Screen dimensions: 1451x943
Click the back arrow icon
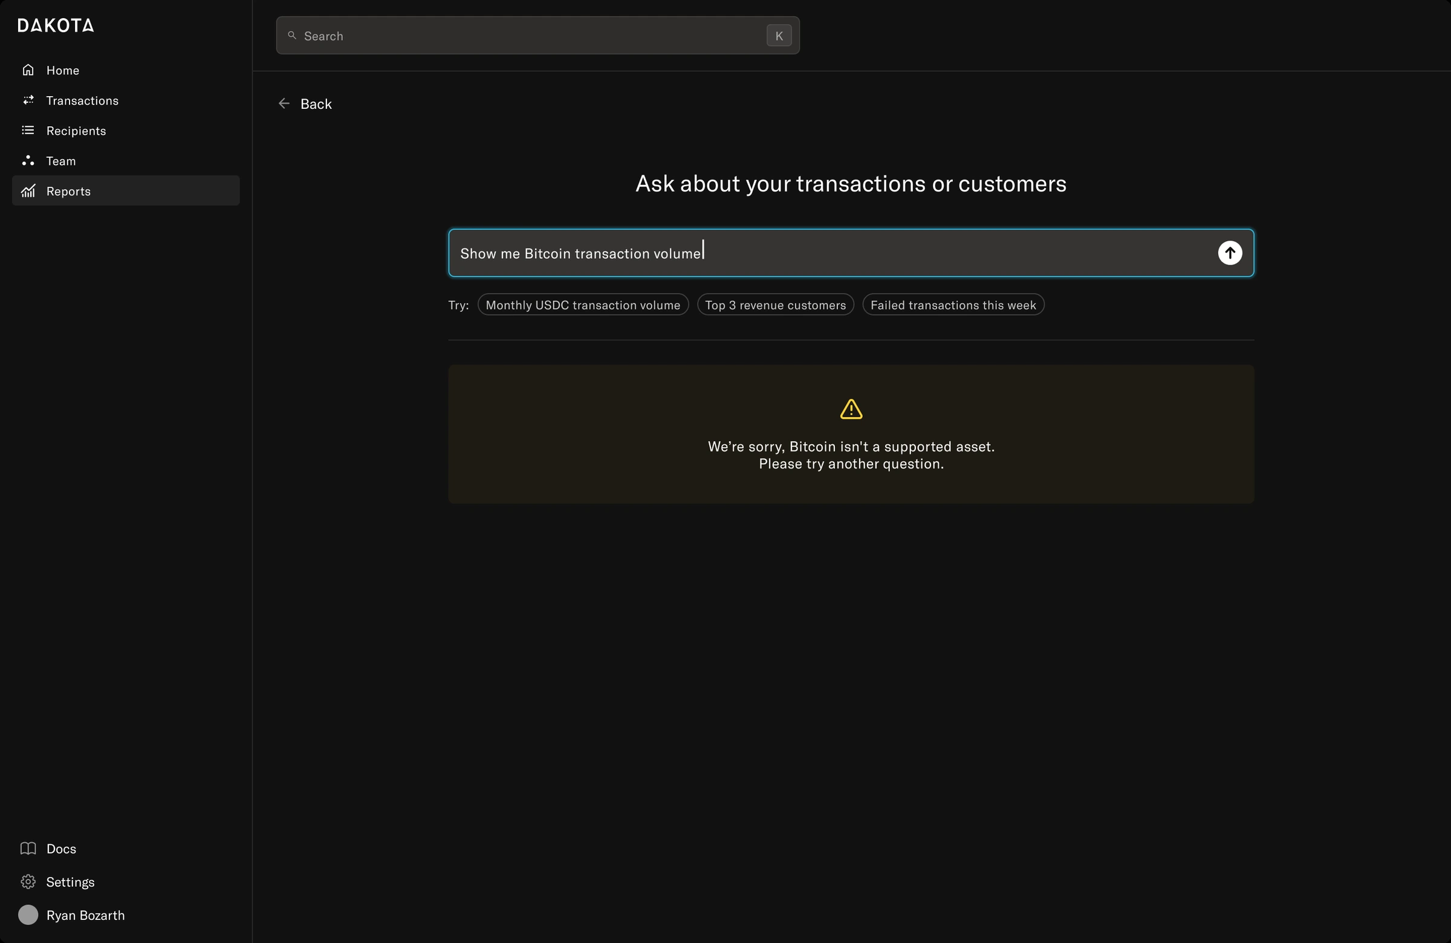click(x=284, y=103)
